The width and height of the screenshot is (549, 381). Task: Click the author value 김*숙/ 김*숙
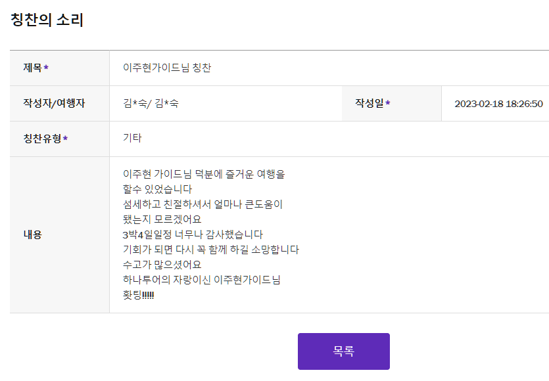pos(151,103)
